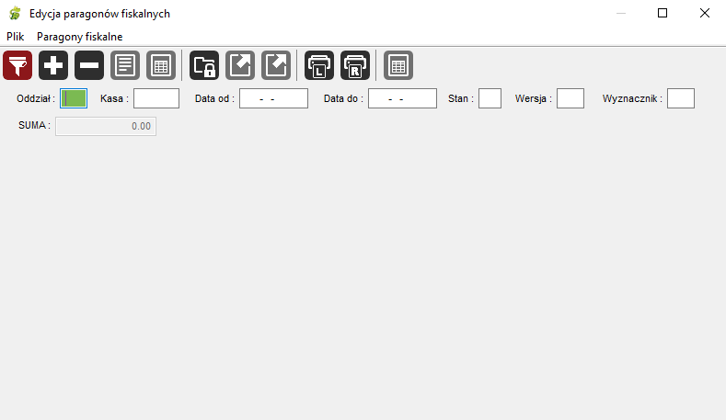
Task: Click the application icon in the title bar
Action: [15, 14]
